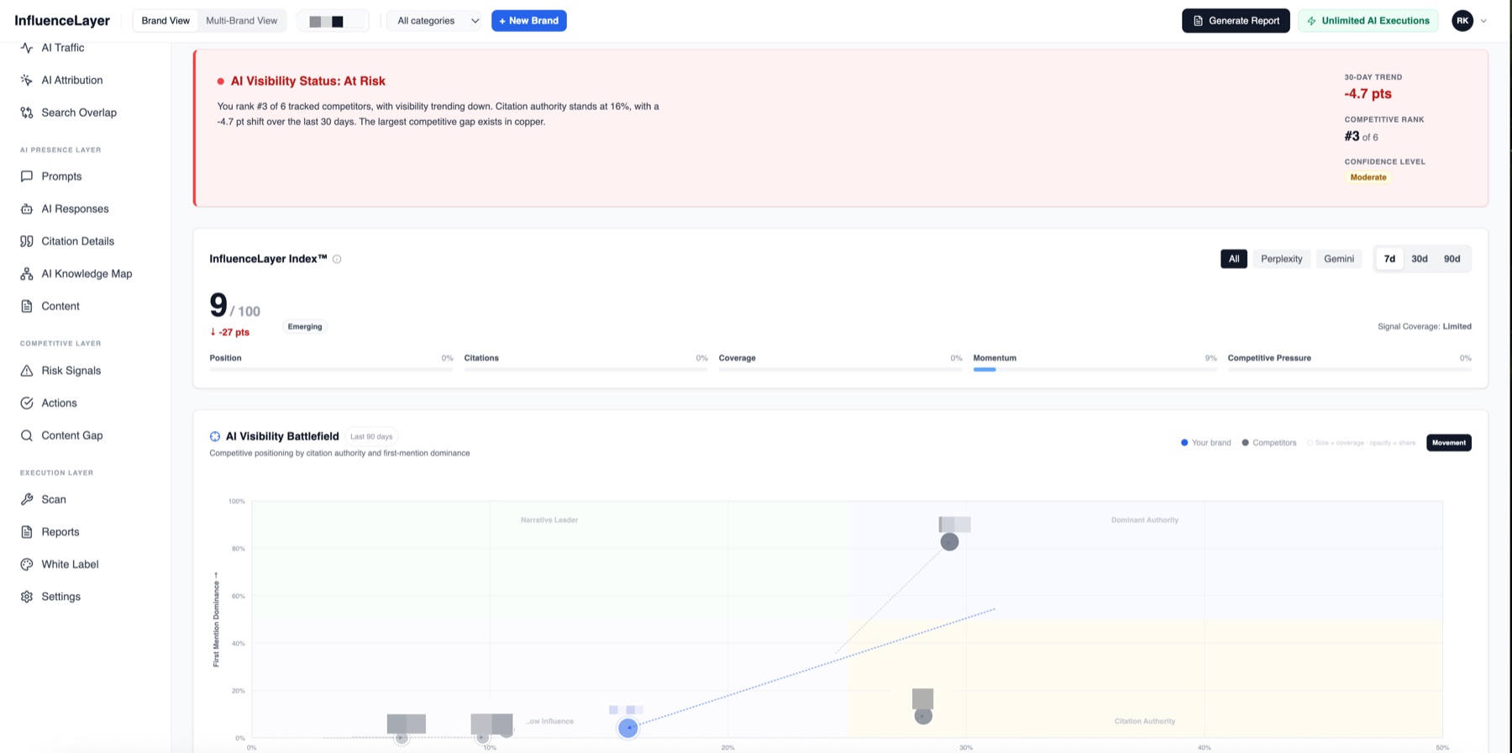Switch to Brand View

[x=165, y=21]
